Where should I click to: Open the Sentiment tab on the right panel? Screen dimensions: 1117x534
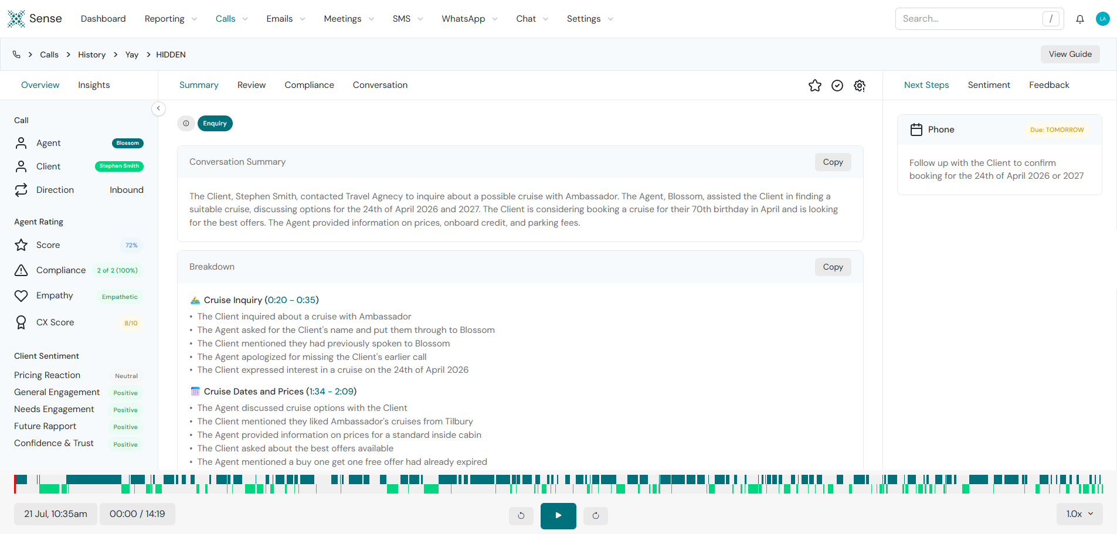[989, 84]
